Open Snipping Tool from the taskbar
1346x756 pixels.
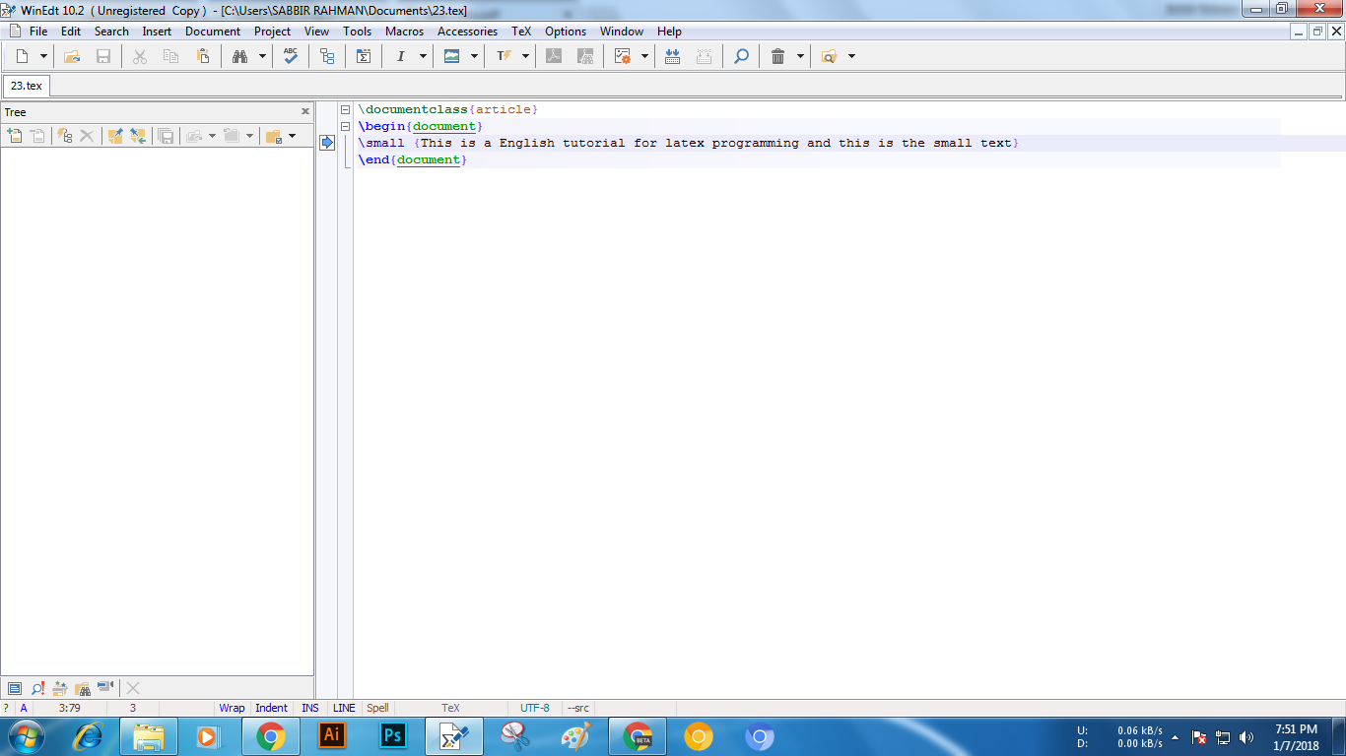515,736
